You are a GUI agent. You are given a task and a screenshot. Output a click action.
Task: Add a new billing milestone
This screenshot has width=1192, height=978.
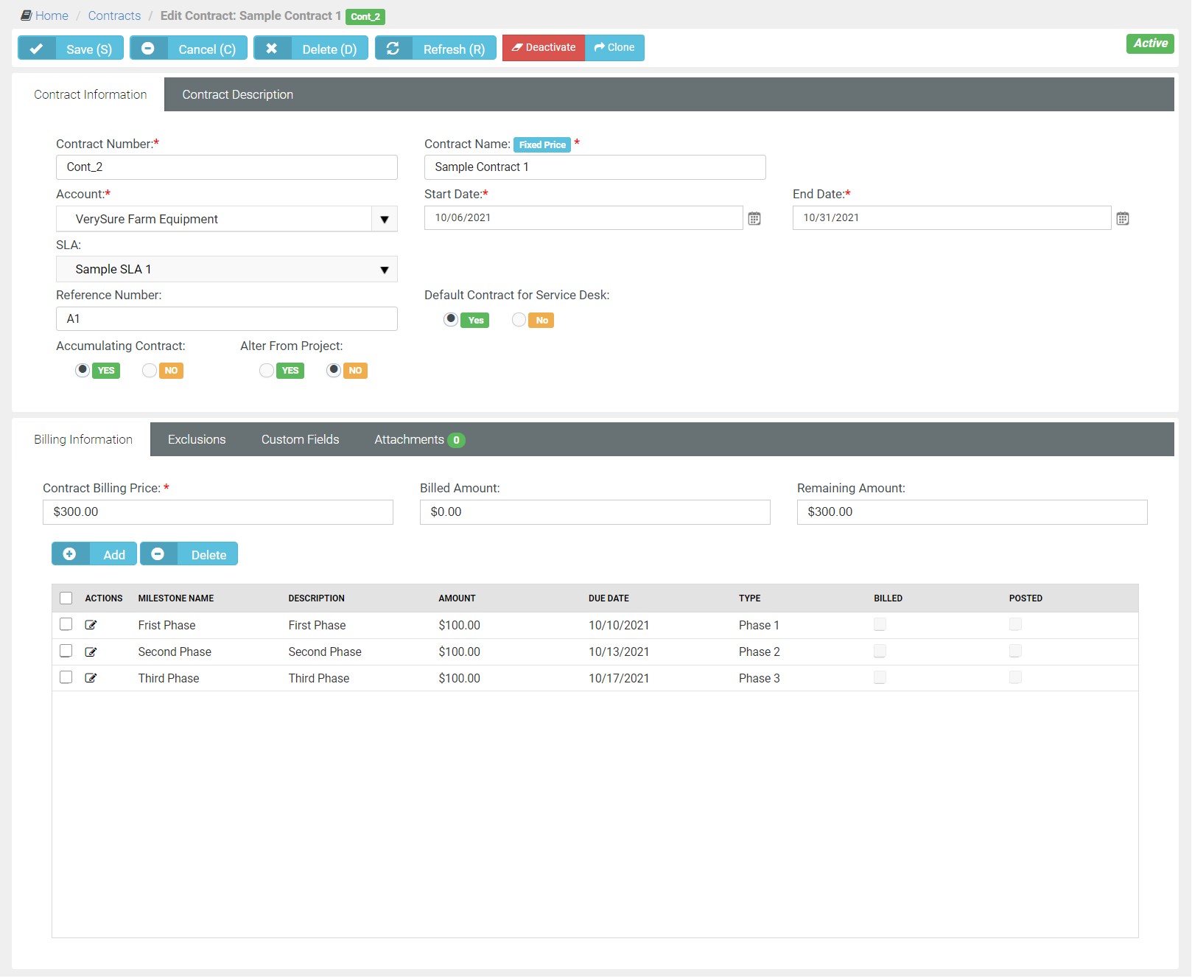coord(94,554)
